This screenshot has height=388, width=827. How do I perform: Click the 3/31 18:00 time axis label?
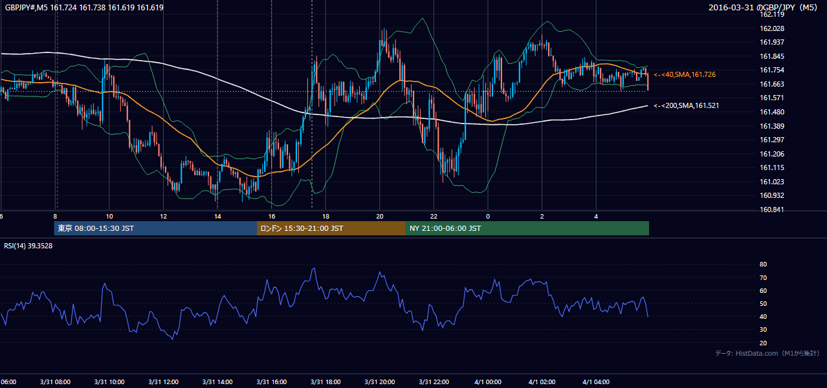pyautogui.click(x=325, y=382)
